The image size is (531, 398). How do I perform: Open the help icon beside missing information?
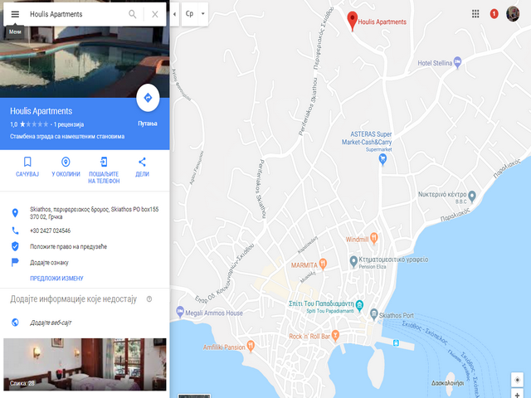point(149,299)
